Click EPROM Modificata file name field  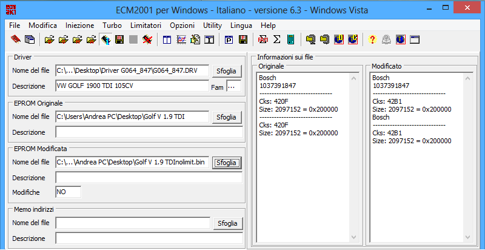click(x=132, y=163)
